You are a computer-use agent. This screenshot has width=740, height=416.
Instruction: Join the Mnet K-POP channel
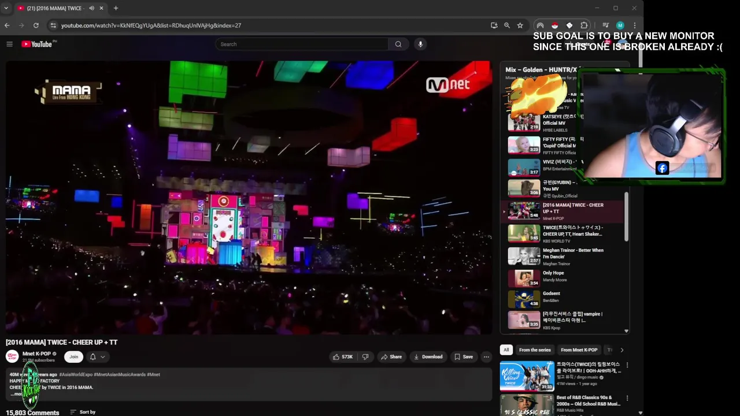click(x=73, y=357)
